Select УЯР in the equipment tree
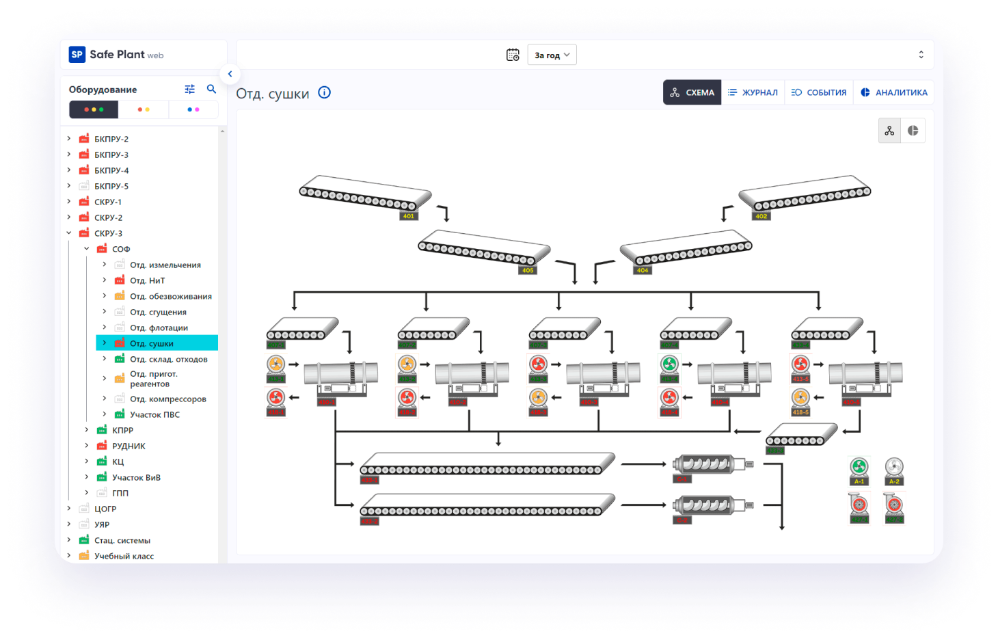This screenshot has height=640, width=998. 102,524
